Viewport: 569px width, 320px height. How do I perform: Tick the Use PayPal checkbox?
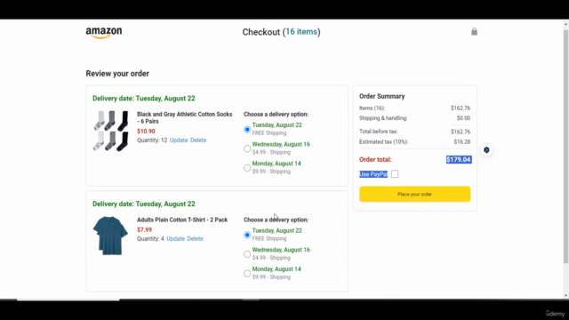click(x=395, y=174)
